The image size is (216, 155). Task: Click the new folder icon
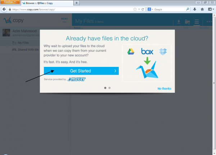(187, 22)
